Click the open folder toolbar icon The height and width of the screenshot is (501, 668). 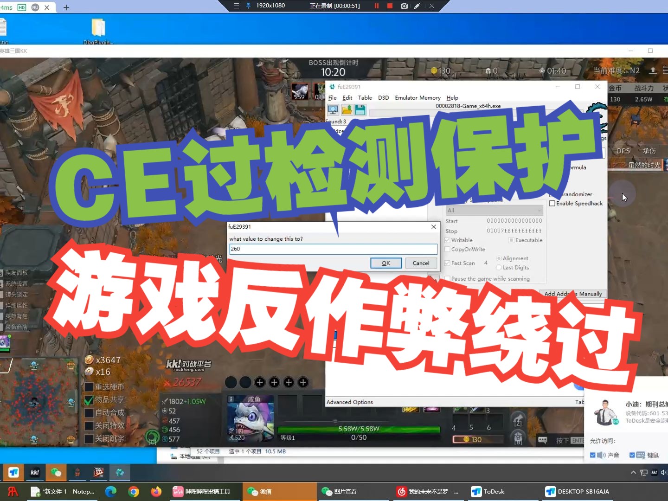click(347, 110)
